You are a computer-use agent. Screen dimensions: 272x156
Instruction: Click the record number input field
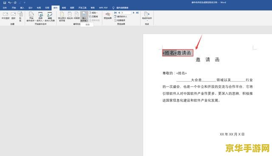pyautogui.click(x=126, y=13)
